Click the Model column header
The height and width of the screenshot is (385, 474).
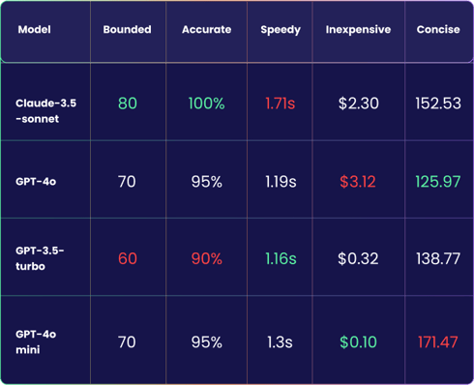tap(35, 30)
